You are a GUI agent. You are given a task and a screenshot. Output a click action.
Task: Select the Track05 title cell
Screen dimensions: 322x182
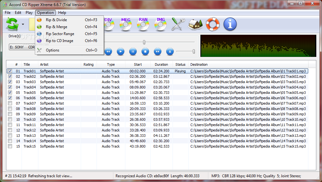(29, 93)
